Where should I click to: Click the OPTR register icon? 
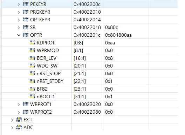26,35
